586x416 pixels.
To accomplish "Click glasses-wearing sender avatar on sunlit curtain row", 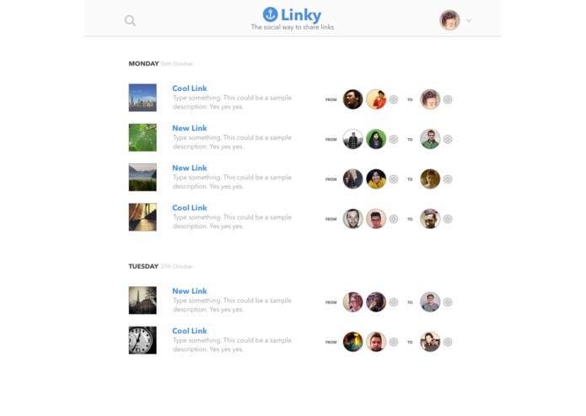I will click(x=376, y=219).
